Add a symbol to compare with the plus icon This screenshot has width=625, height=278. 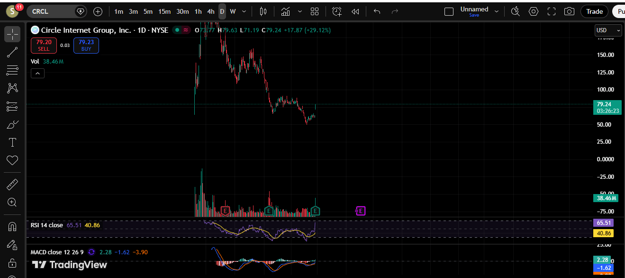[98, 11]
